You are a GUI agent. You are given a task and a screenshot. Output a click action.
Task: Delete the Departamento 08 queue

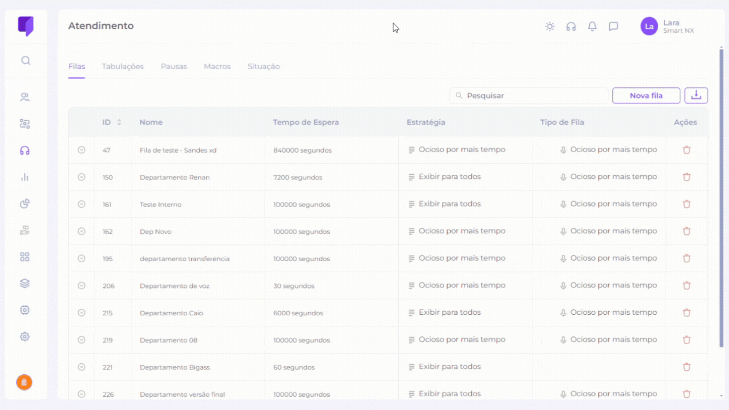pos(686,340)
